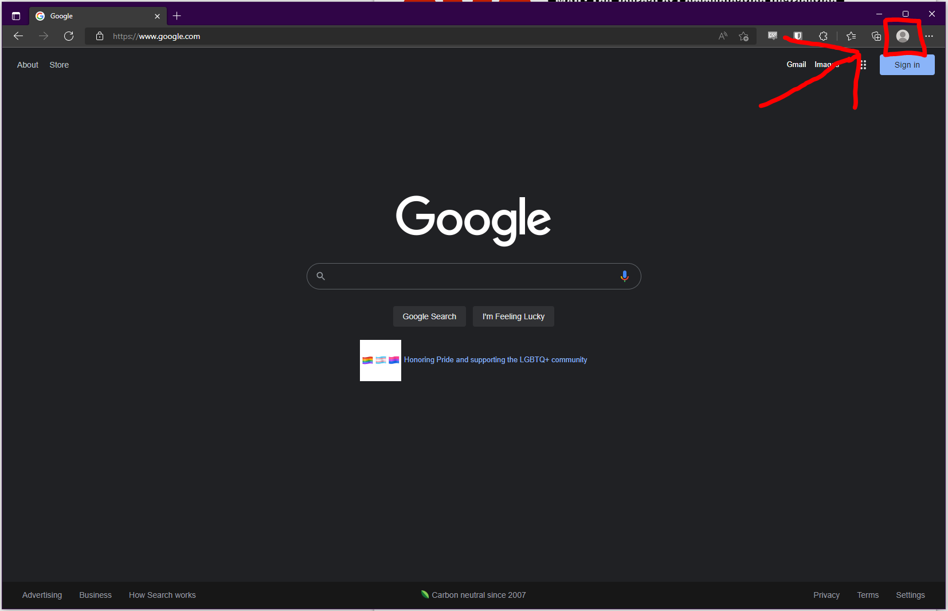This screenshot has height=611, width=948.
Task: Click the Pride flags thumbnail
Action: tap(381, 361)
